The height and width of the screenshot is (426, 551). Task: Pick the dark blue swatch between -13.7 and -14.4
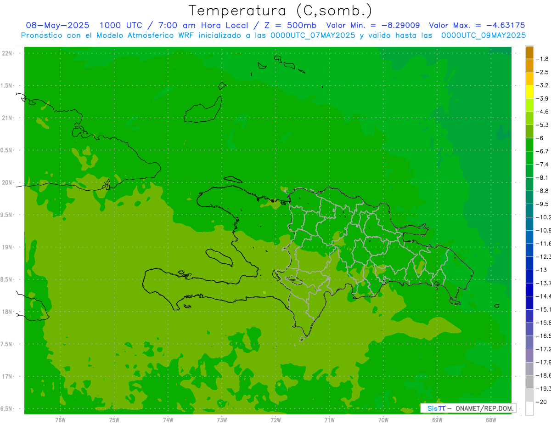(529, 290)
